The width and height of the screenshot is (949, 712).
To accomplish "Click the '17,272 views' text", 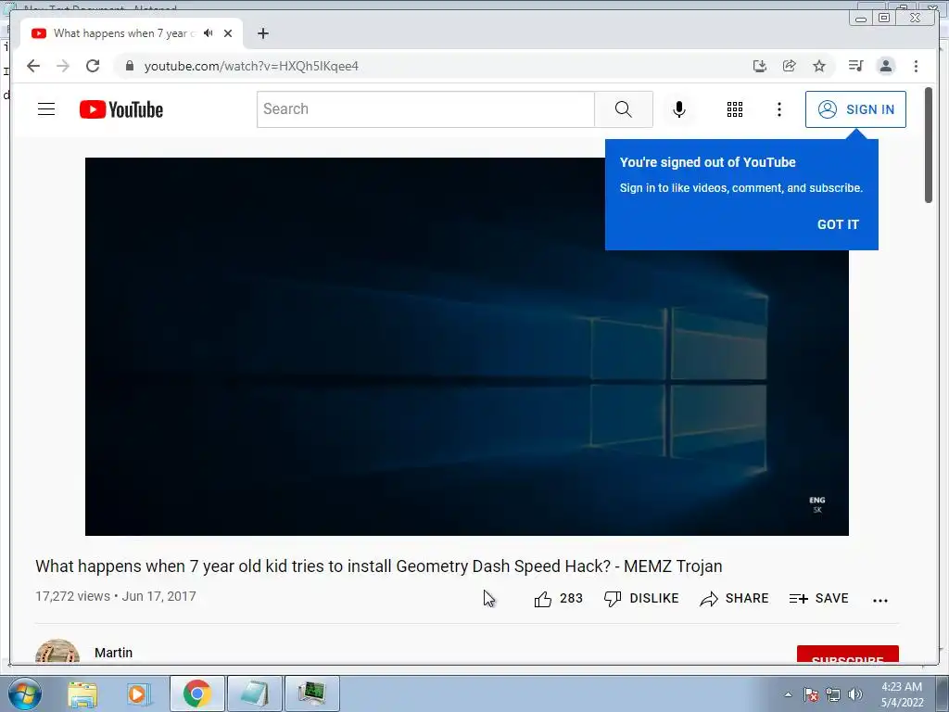I will (72, 596).
